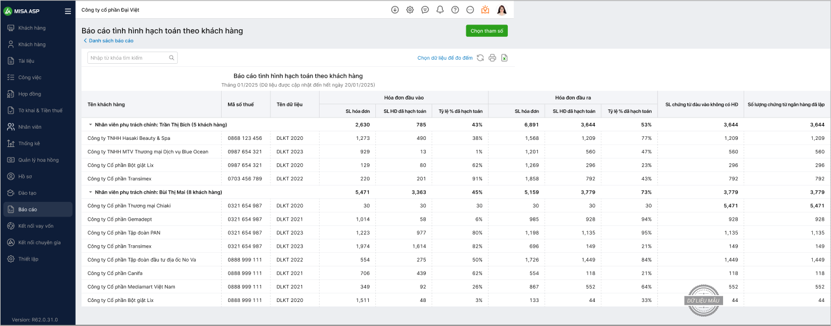831x326 pixels.
Task: Collapse the Bùi Thị Mai employee group
Action: click(90, 192)
